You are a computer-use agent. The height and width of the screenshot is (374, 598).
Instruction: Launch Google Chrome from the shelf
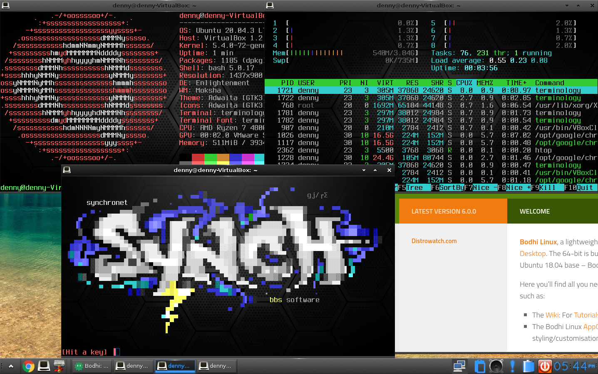pyautogui.click(x=28, y=366)
